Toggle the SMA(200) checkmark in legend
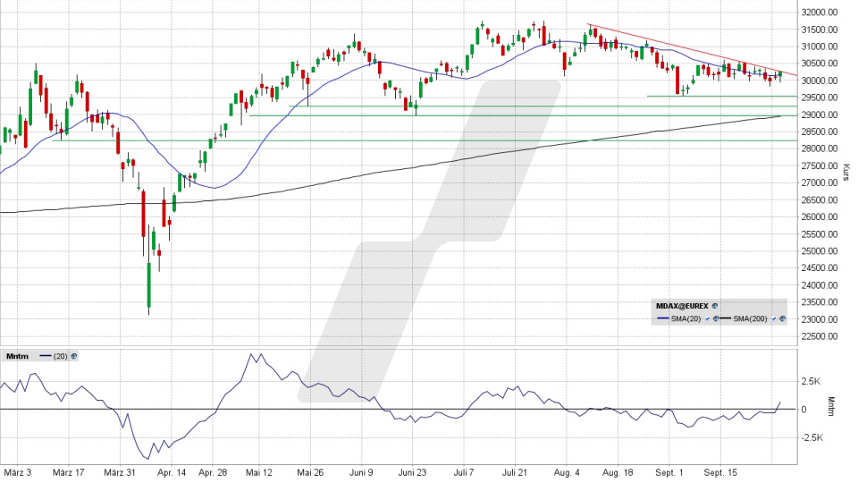Viewport: 858px width, 483px height. [773, 318]
